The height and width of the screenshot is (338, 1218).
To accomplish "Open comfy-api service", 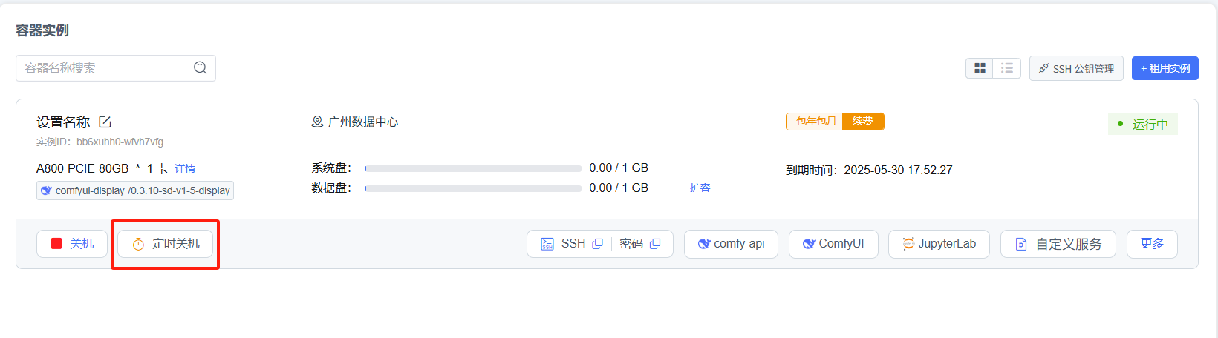I will click(731, 244).
